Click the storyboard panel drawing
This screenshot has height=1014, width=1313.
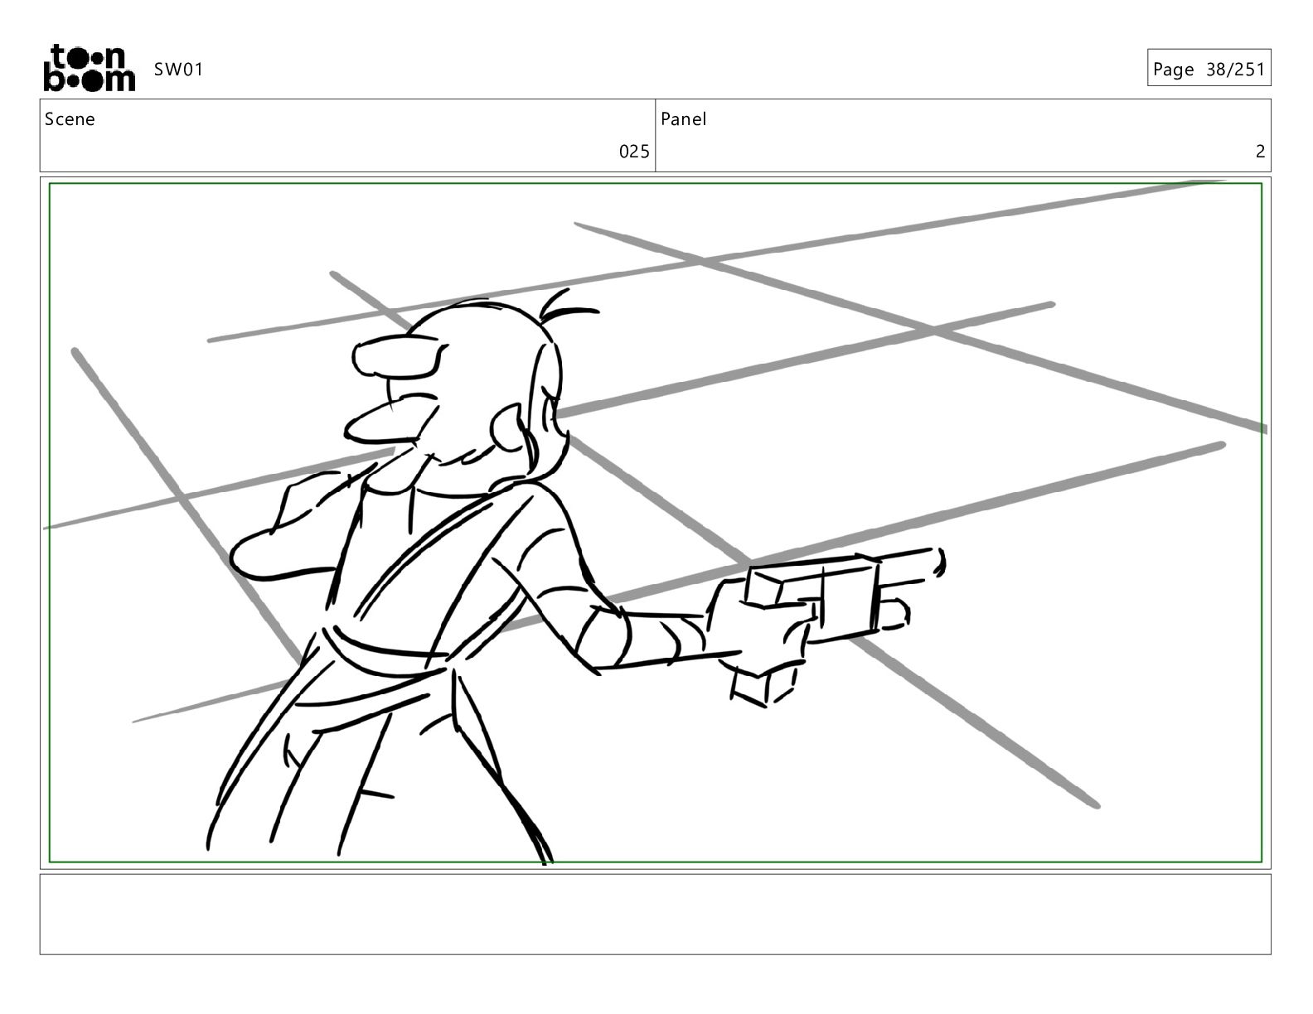coord(656,523)
